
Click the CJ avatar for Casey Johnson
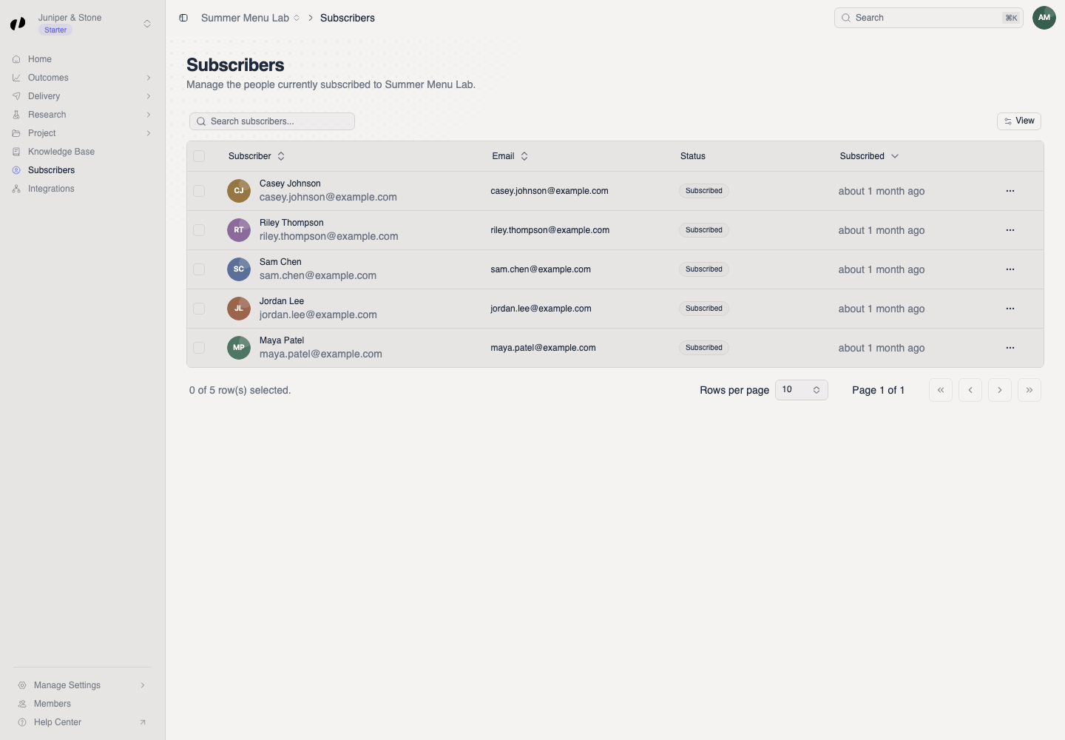(x=239, y=191)
